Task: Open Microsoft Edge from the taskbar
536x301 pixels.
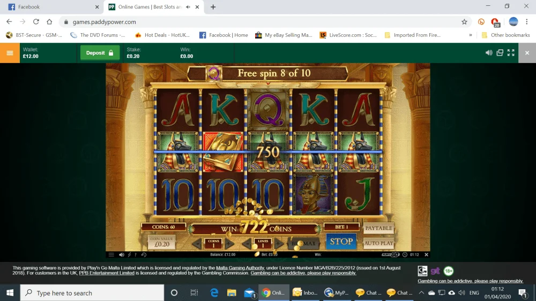Action: (214, 293)
